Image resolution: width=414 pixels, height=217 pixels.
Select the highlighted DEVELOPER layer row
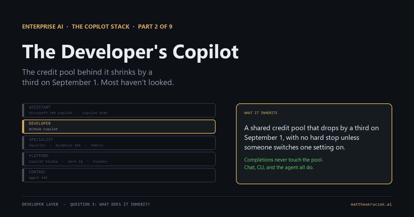(119, 126)
